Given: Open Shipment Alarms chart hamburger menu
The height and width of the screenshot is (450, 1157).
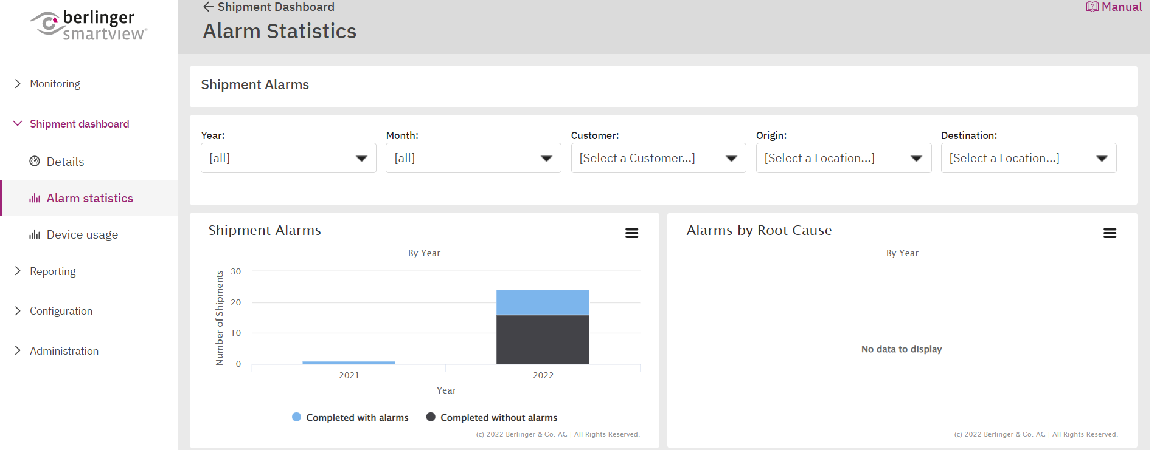Looking at the screenshot, I should click(631, 233).
